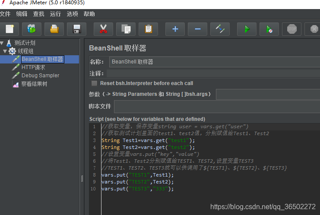
Task: Click the JMeter feather logo in title bar
Action: pyautogui.click(x=3, y=3)
